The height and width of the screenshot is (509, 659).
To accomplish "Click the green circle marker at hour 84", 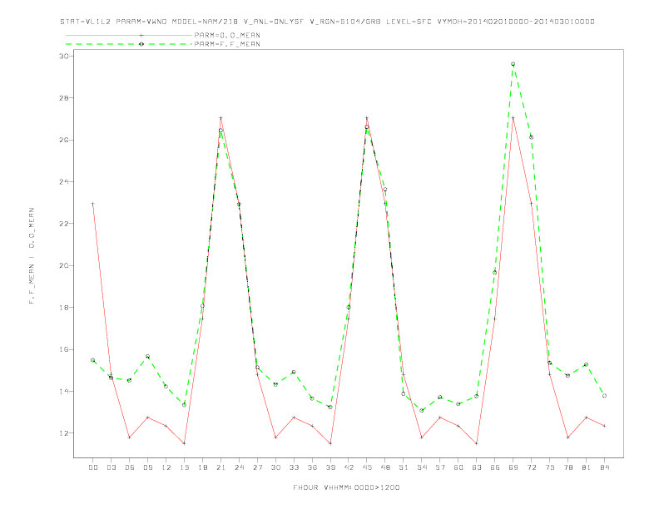I will pos(604,396).
